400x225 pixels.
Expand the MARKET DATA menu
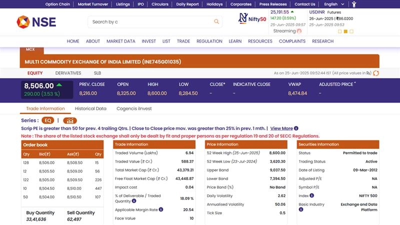pyautogui.click(x=120, y=41)
